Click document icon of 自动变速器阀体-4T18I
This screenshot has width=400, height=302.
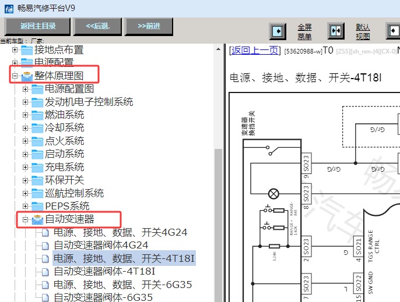(45, 272)
